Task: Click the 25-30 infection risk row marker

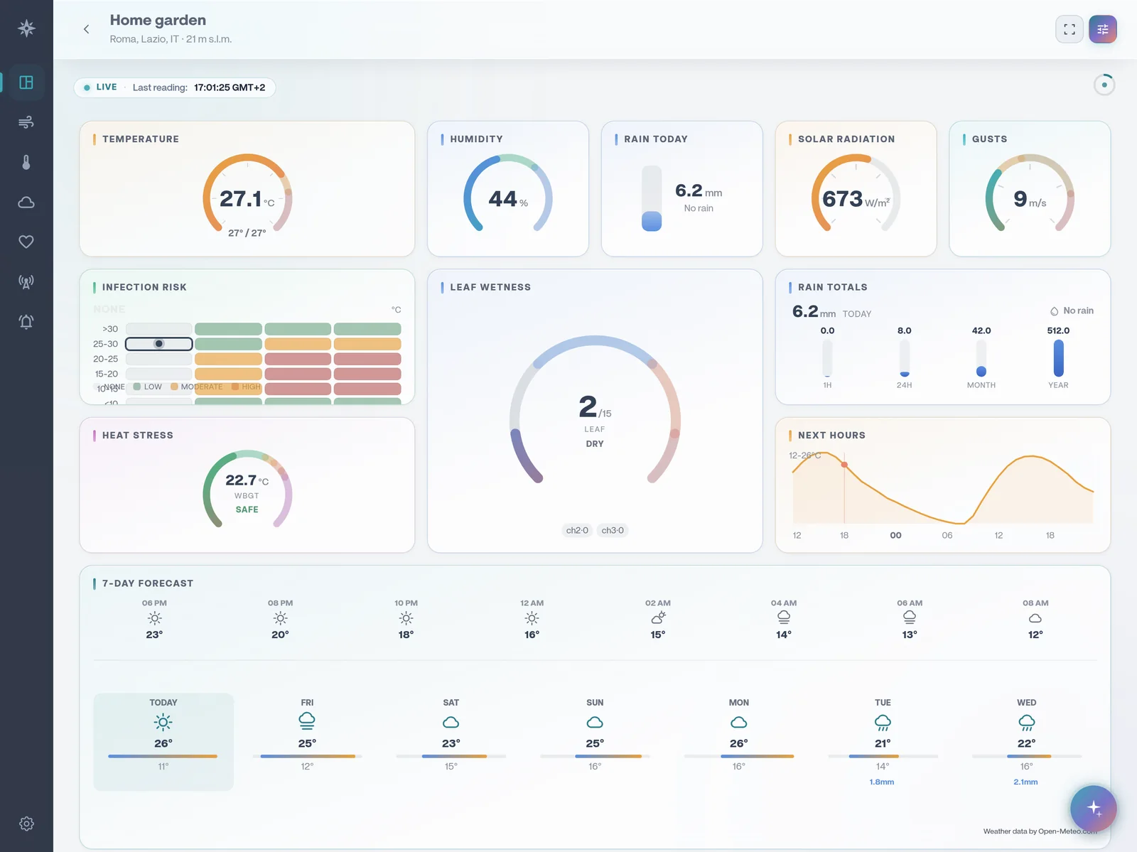Action: point(159,344)
